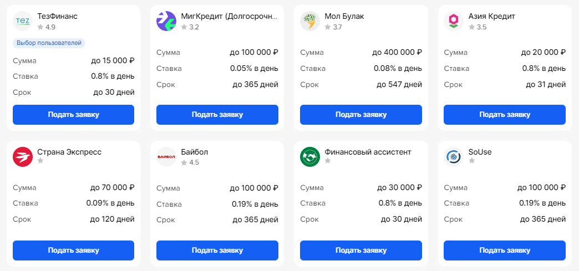The height and width of the screenshot is (271, 579).
Task: Click the Байбол logo icon
Action: (x=166, y=157)
